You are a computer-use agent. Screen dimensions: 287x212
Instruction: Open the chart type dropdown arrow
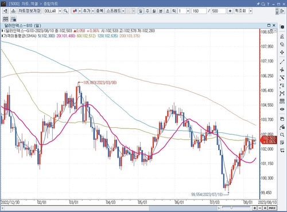pos(80,11)
